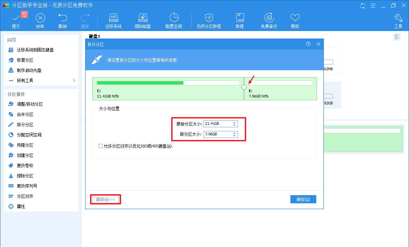409x247 pixels.
Task: Toggle the disk view mode icon
Action: pos(397,37)
